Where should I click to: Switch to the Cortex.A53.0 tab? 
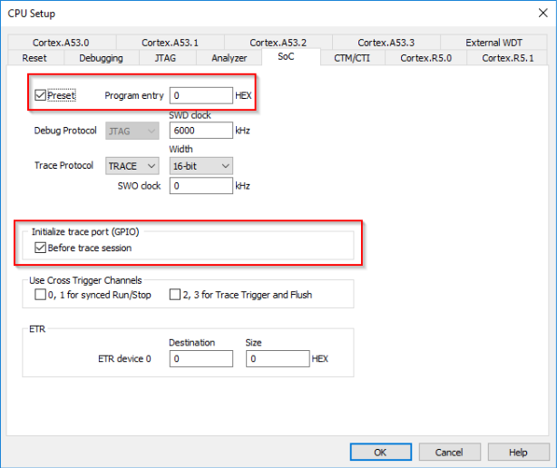[x=61, y=42]
